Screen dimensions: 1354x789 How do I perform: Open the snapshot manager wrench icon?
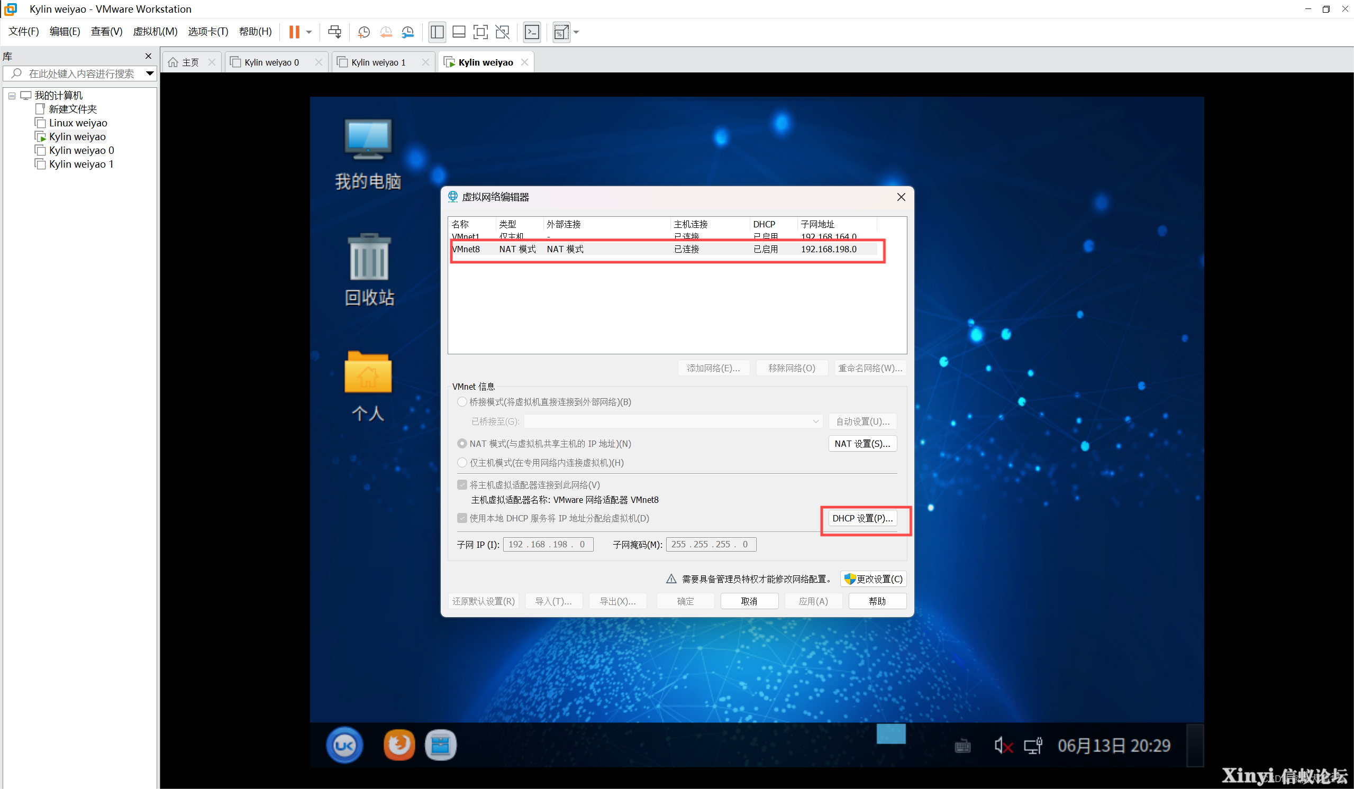(408, 32)
